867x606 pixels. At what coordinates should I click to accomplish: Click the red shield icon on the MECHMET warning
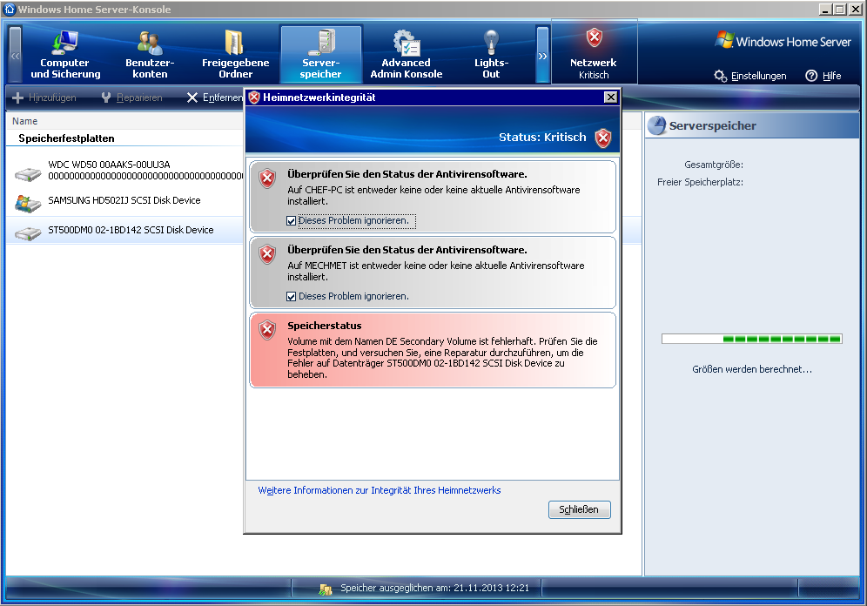267,254
